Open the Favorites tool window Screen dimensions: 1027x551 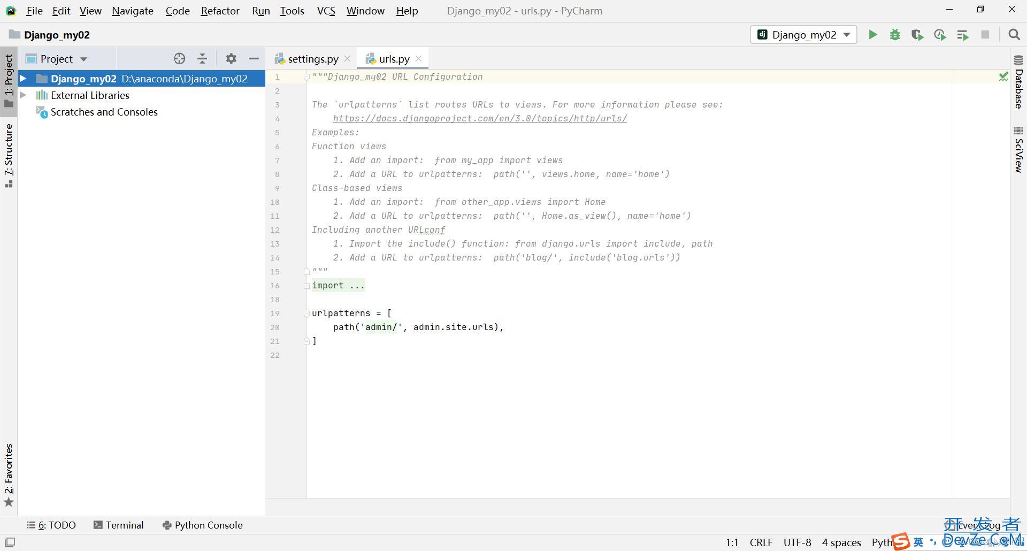[9, 475]
